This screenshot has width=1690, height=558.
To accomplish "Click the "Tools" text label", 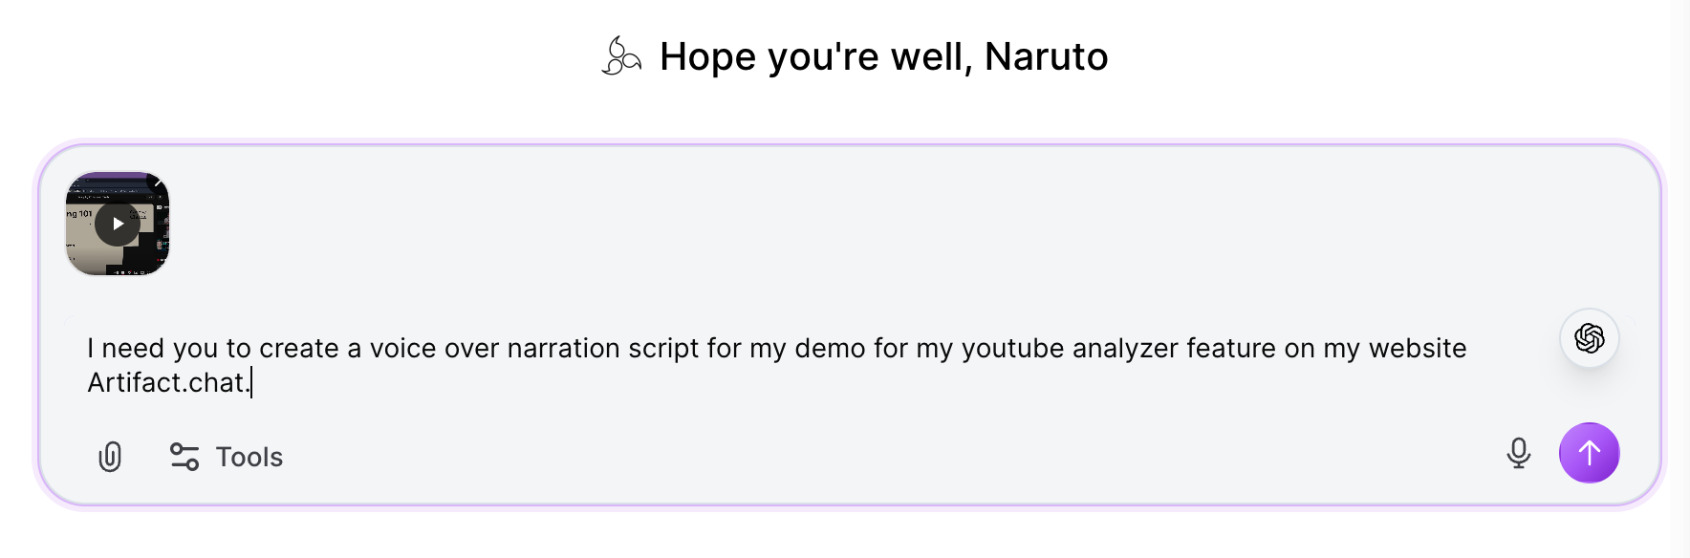I will tap(249, 457).
